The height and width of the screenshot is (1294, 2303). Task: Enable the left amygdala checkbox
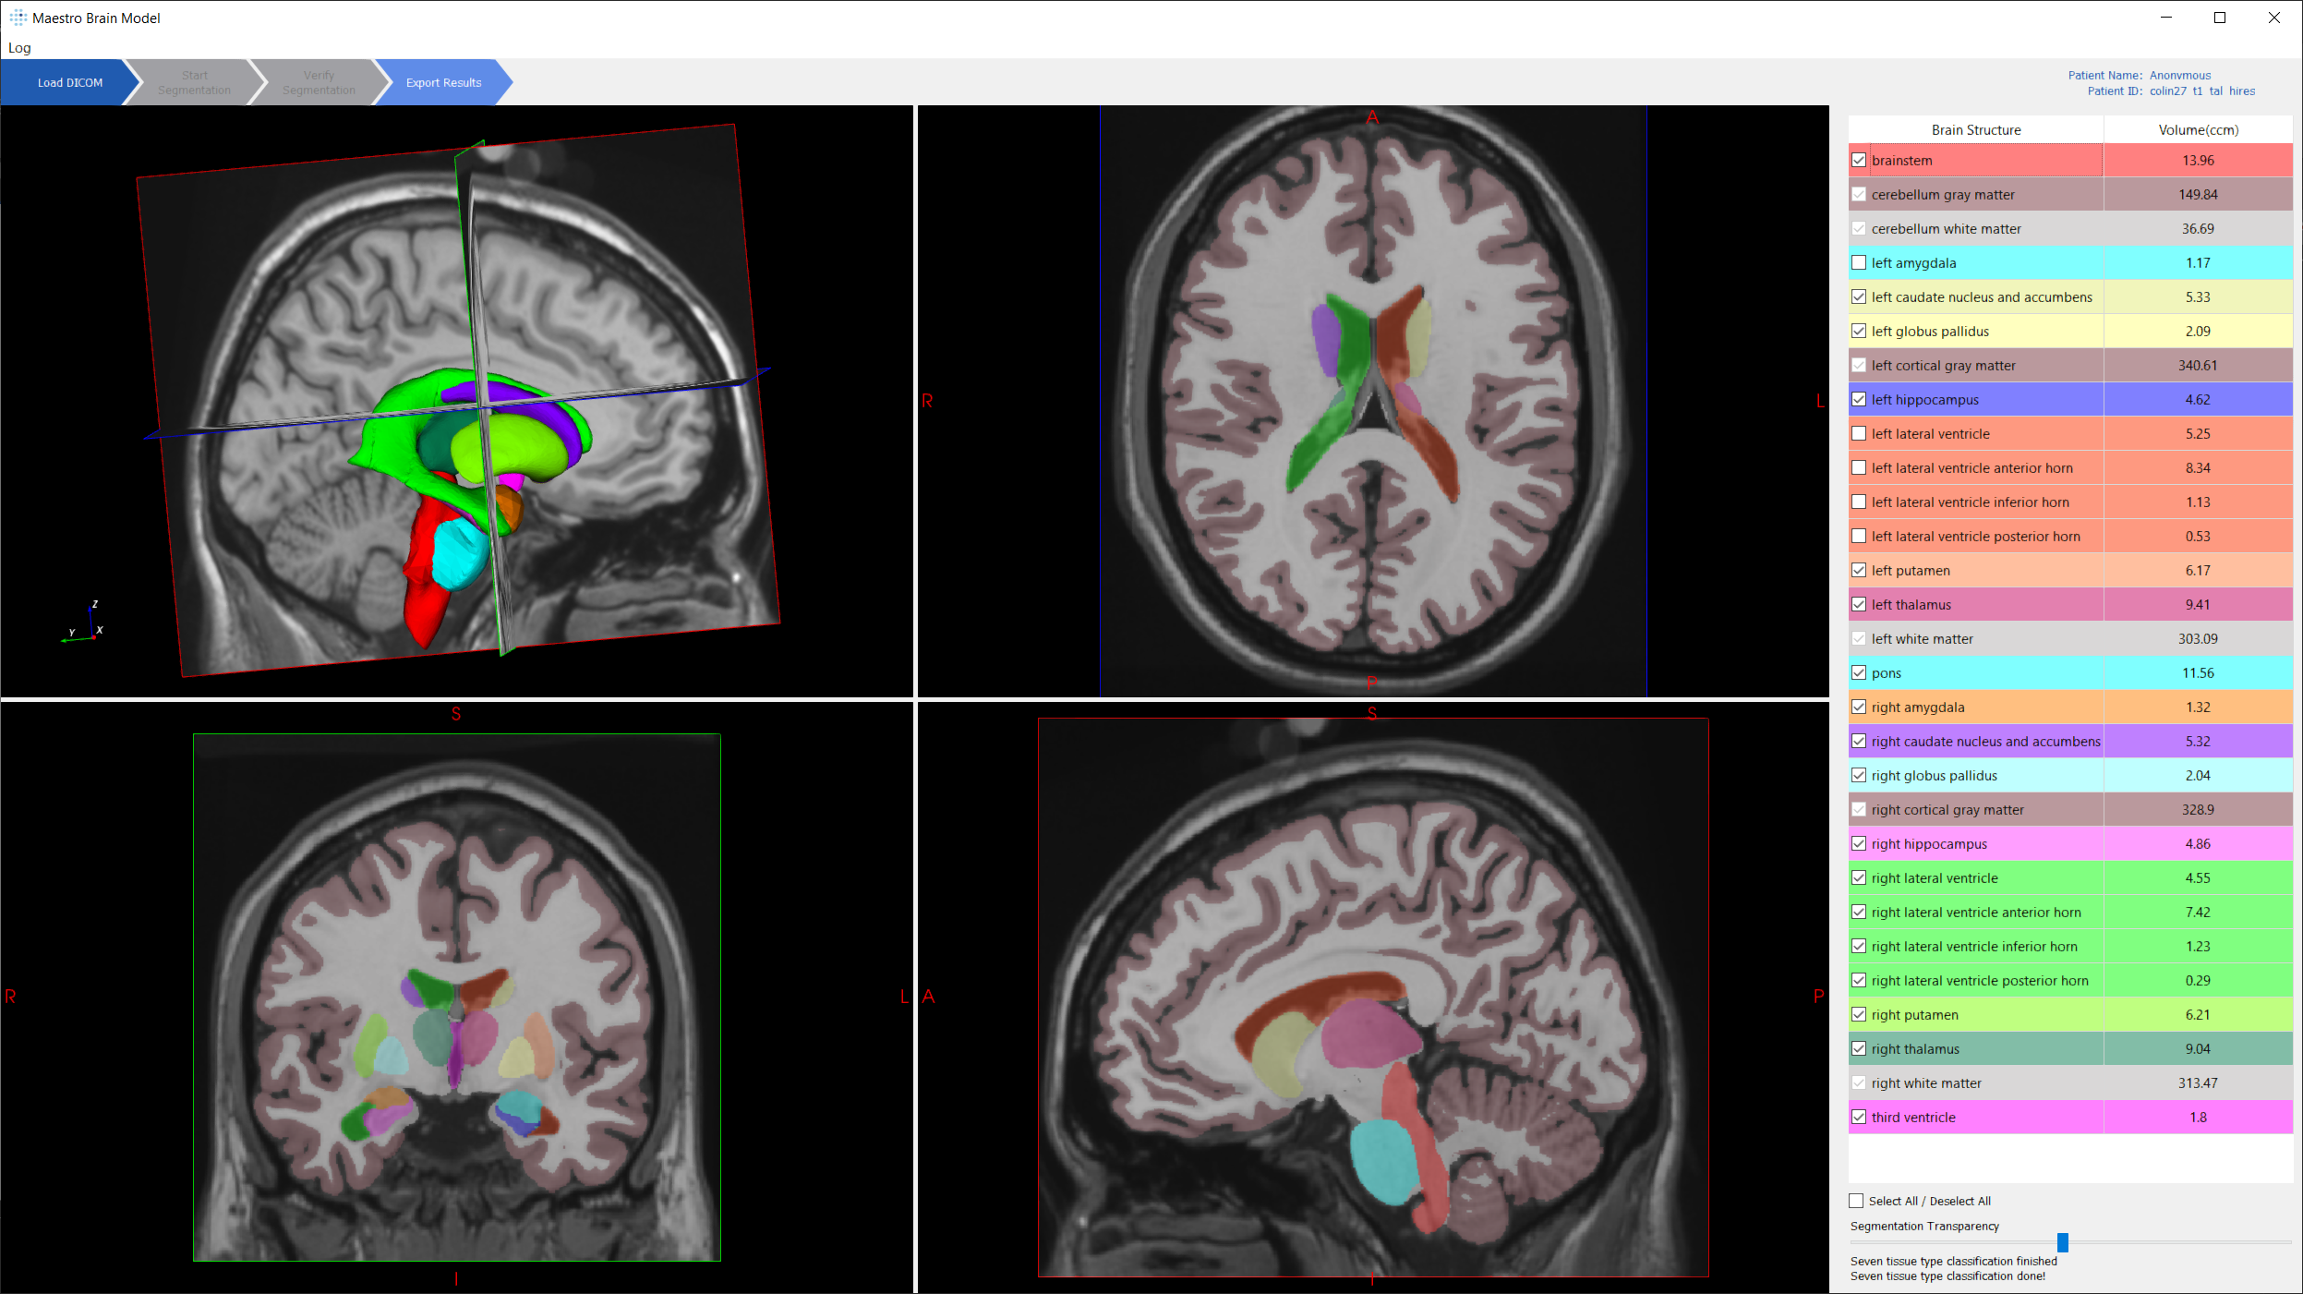[1859, 263]
